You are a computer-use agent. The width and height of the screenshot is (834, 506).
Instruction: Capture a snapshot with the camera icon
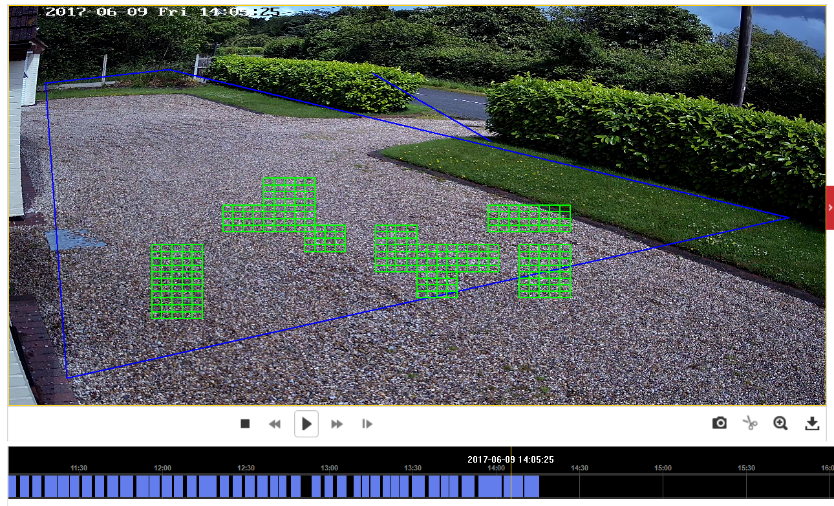point(720,423)
